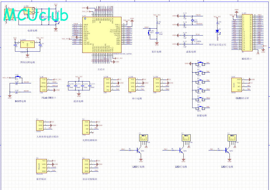The width and height of the screenshot is (270, 190).
Task: Click the 按键电路 section label
Action: tap(202, 116)
